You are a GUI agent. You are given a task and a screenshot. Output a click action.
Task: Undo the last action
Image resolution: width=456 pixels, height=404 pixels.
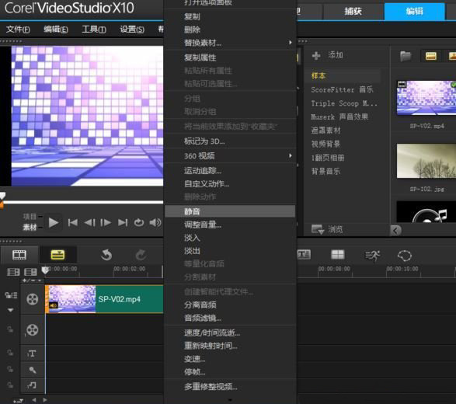point(106,255)
